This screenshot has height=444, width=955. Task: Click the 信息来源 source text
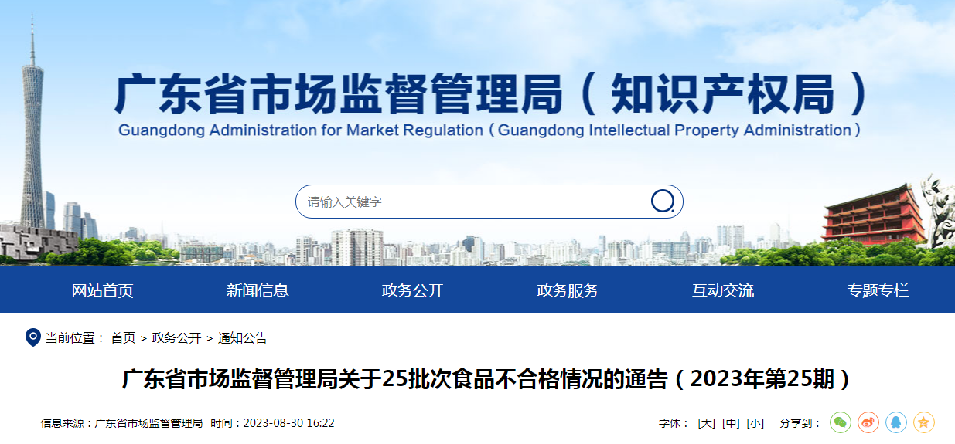tap(121, 423)
